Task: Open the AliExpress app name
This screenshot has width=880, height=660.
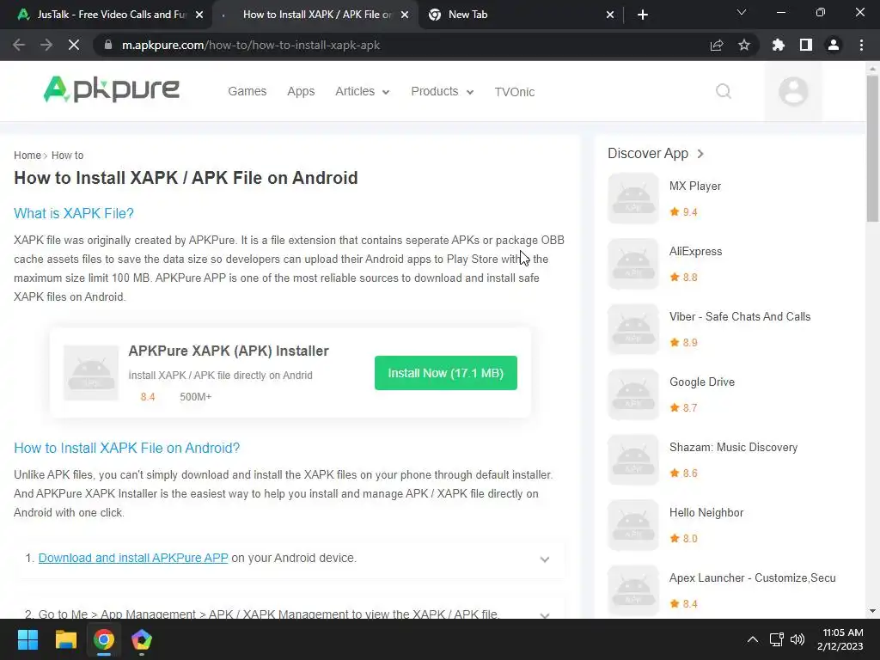Action: point(695,251)
